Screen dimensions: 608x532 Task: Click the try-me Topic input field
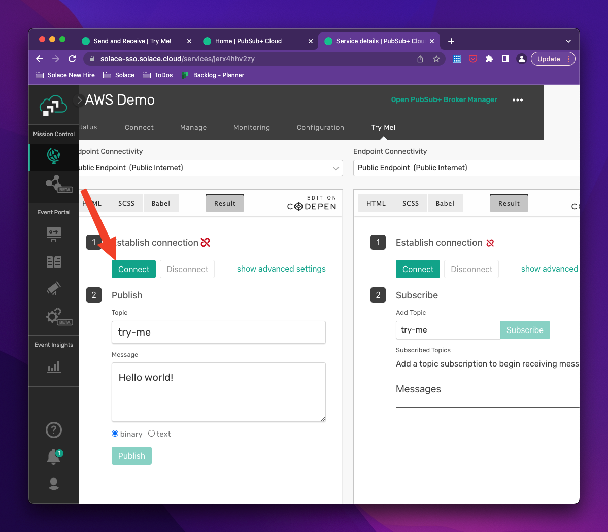pos(218,332)
